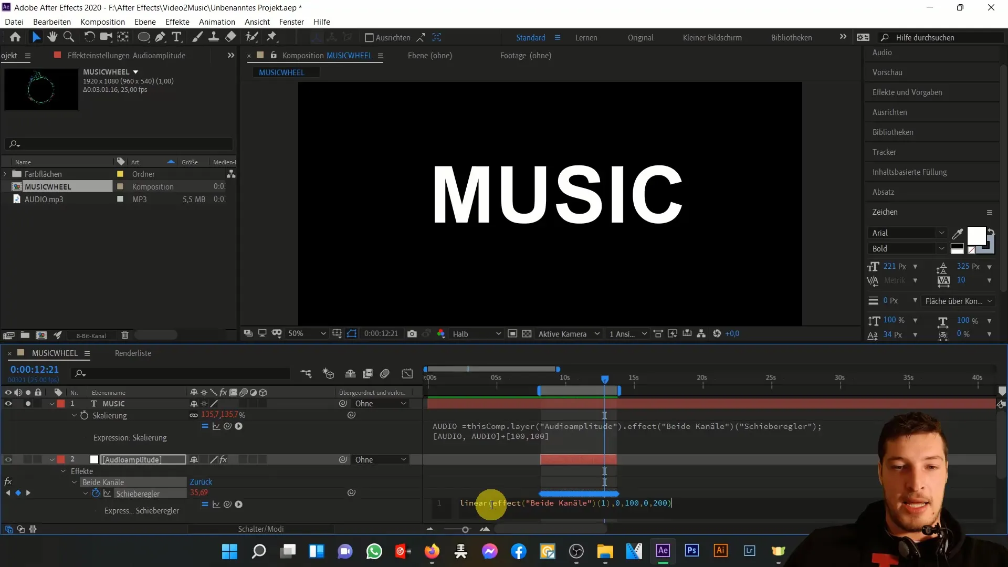Collapse the Beide Kanäle effect group
Image resolution: width=1008 pixels, height=567 pixels.
pyautogui.click(x=74, y=482)
